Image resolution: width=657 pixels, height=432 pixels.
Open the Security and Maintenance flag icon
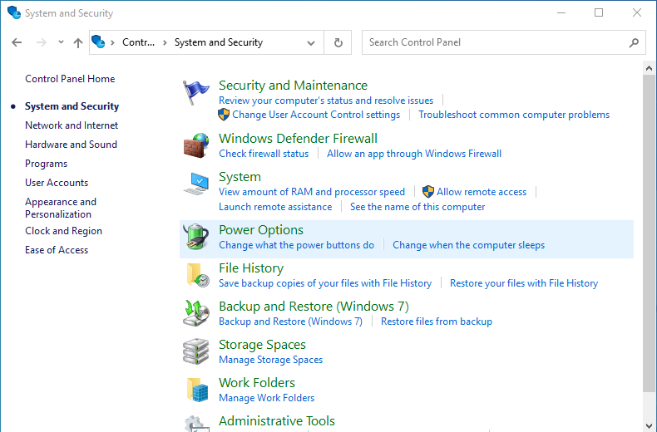195,92
